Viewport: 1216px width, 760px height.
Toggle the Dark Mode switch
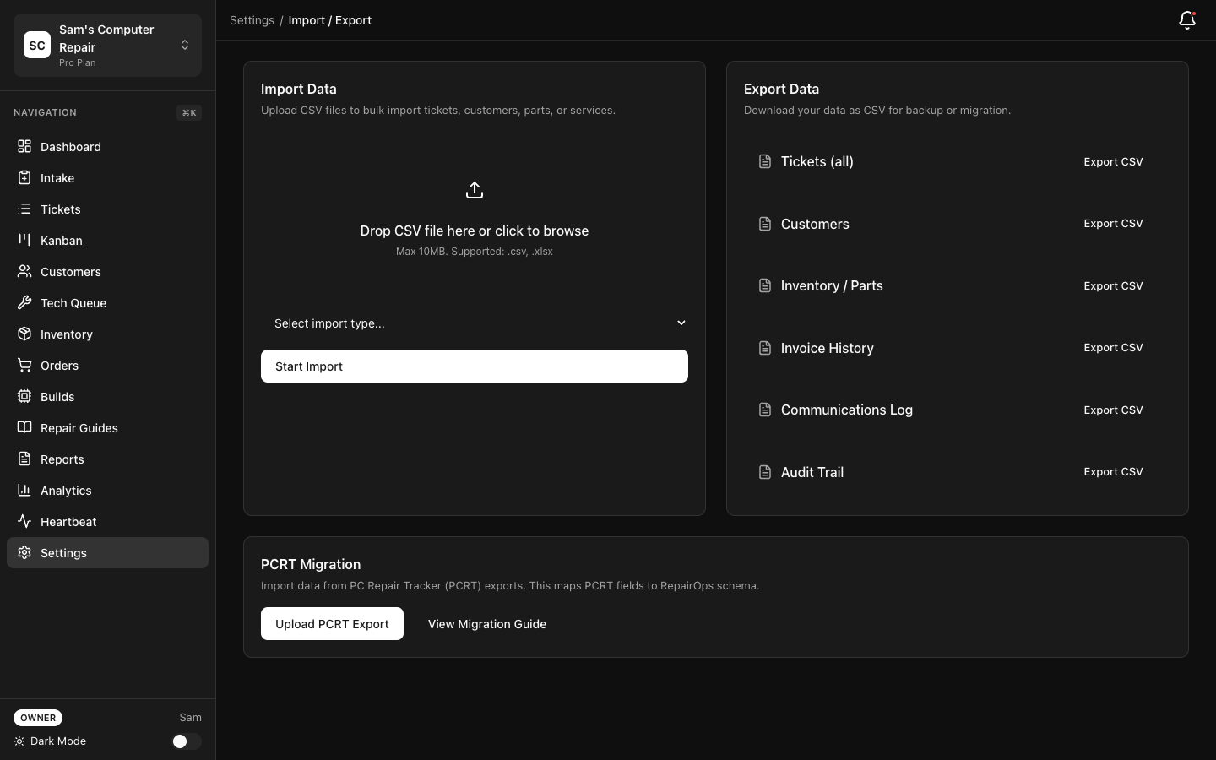tap(187, 741)
